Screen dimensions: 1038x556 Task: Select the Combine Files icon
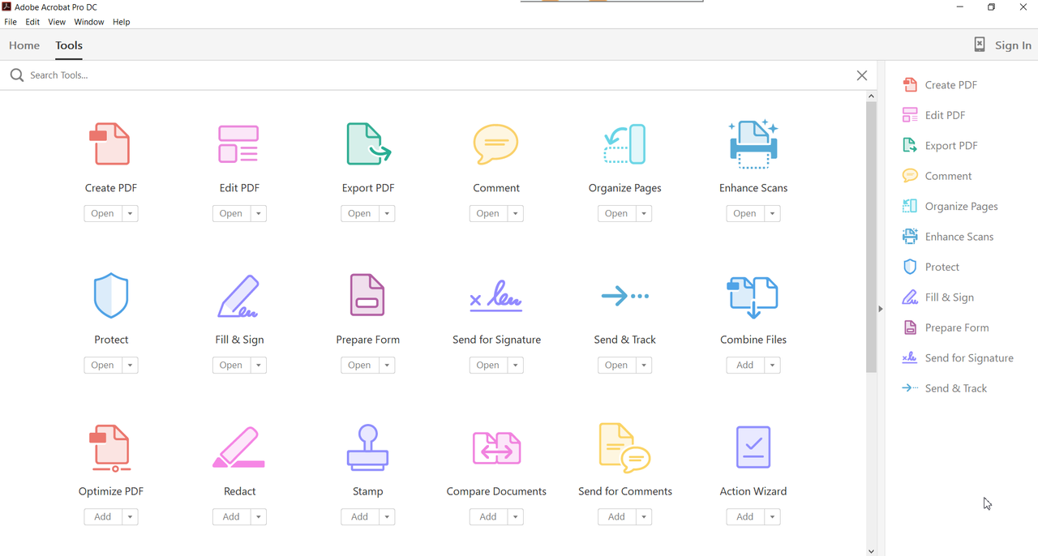pos(753,297)
